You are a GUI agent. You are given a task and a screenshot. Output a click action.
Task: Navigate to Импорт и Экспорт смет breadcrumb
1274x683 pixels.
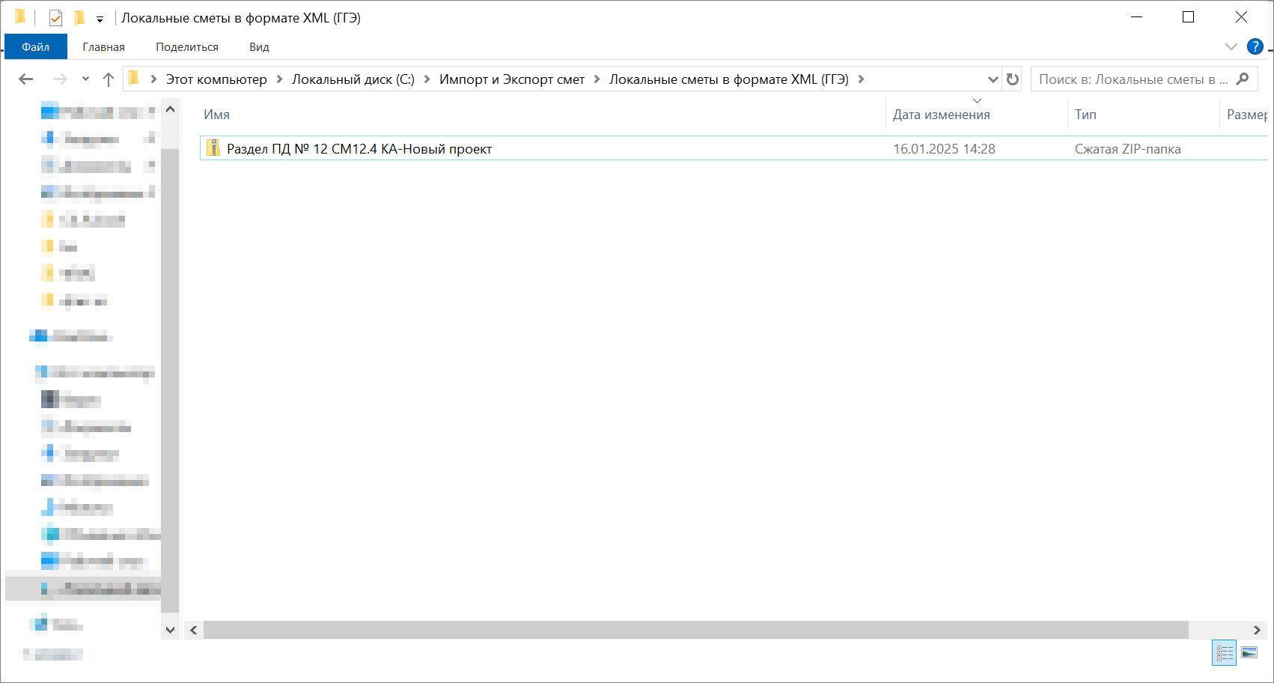pyautogui.click(x=511, y=79)
